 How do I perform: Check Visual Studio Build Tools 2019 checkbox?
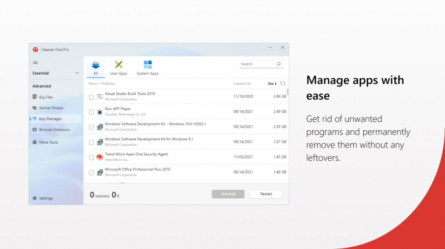coord(91,97)
